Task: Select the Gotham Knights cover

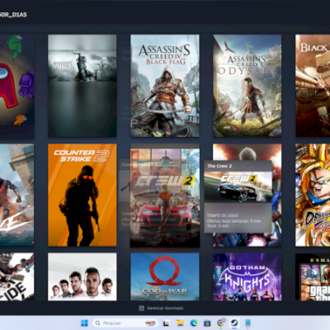Action: [x=247, y=276]
